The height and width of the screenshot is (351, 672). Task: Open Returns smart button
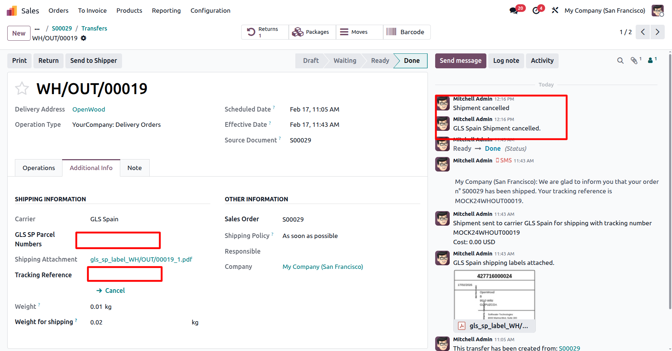(x=265, y=32)
